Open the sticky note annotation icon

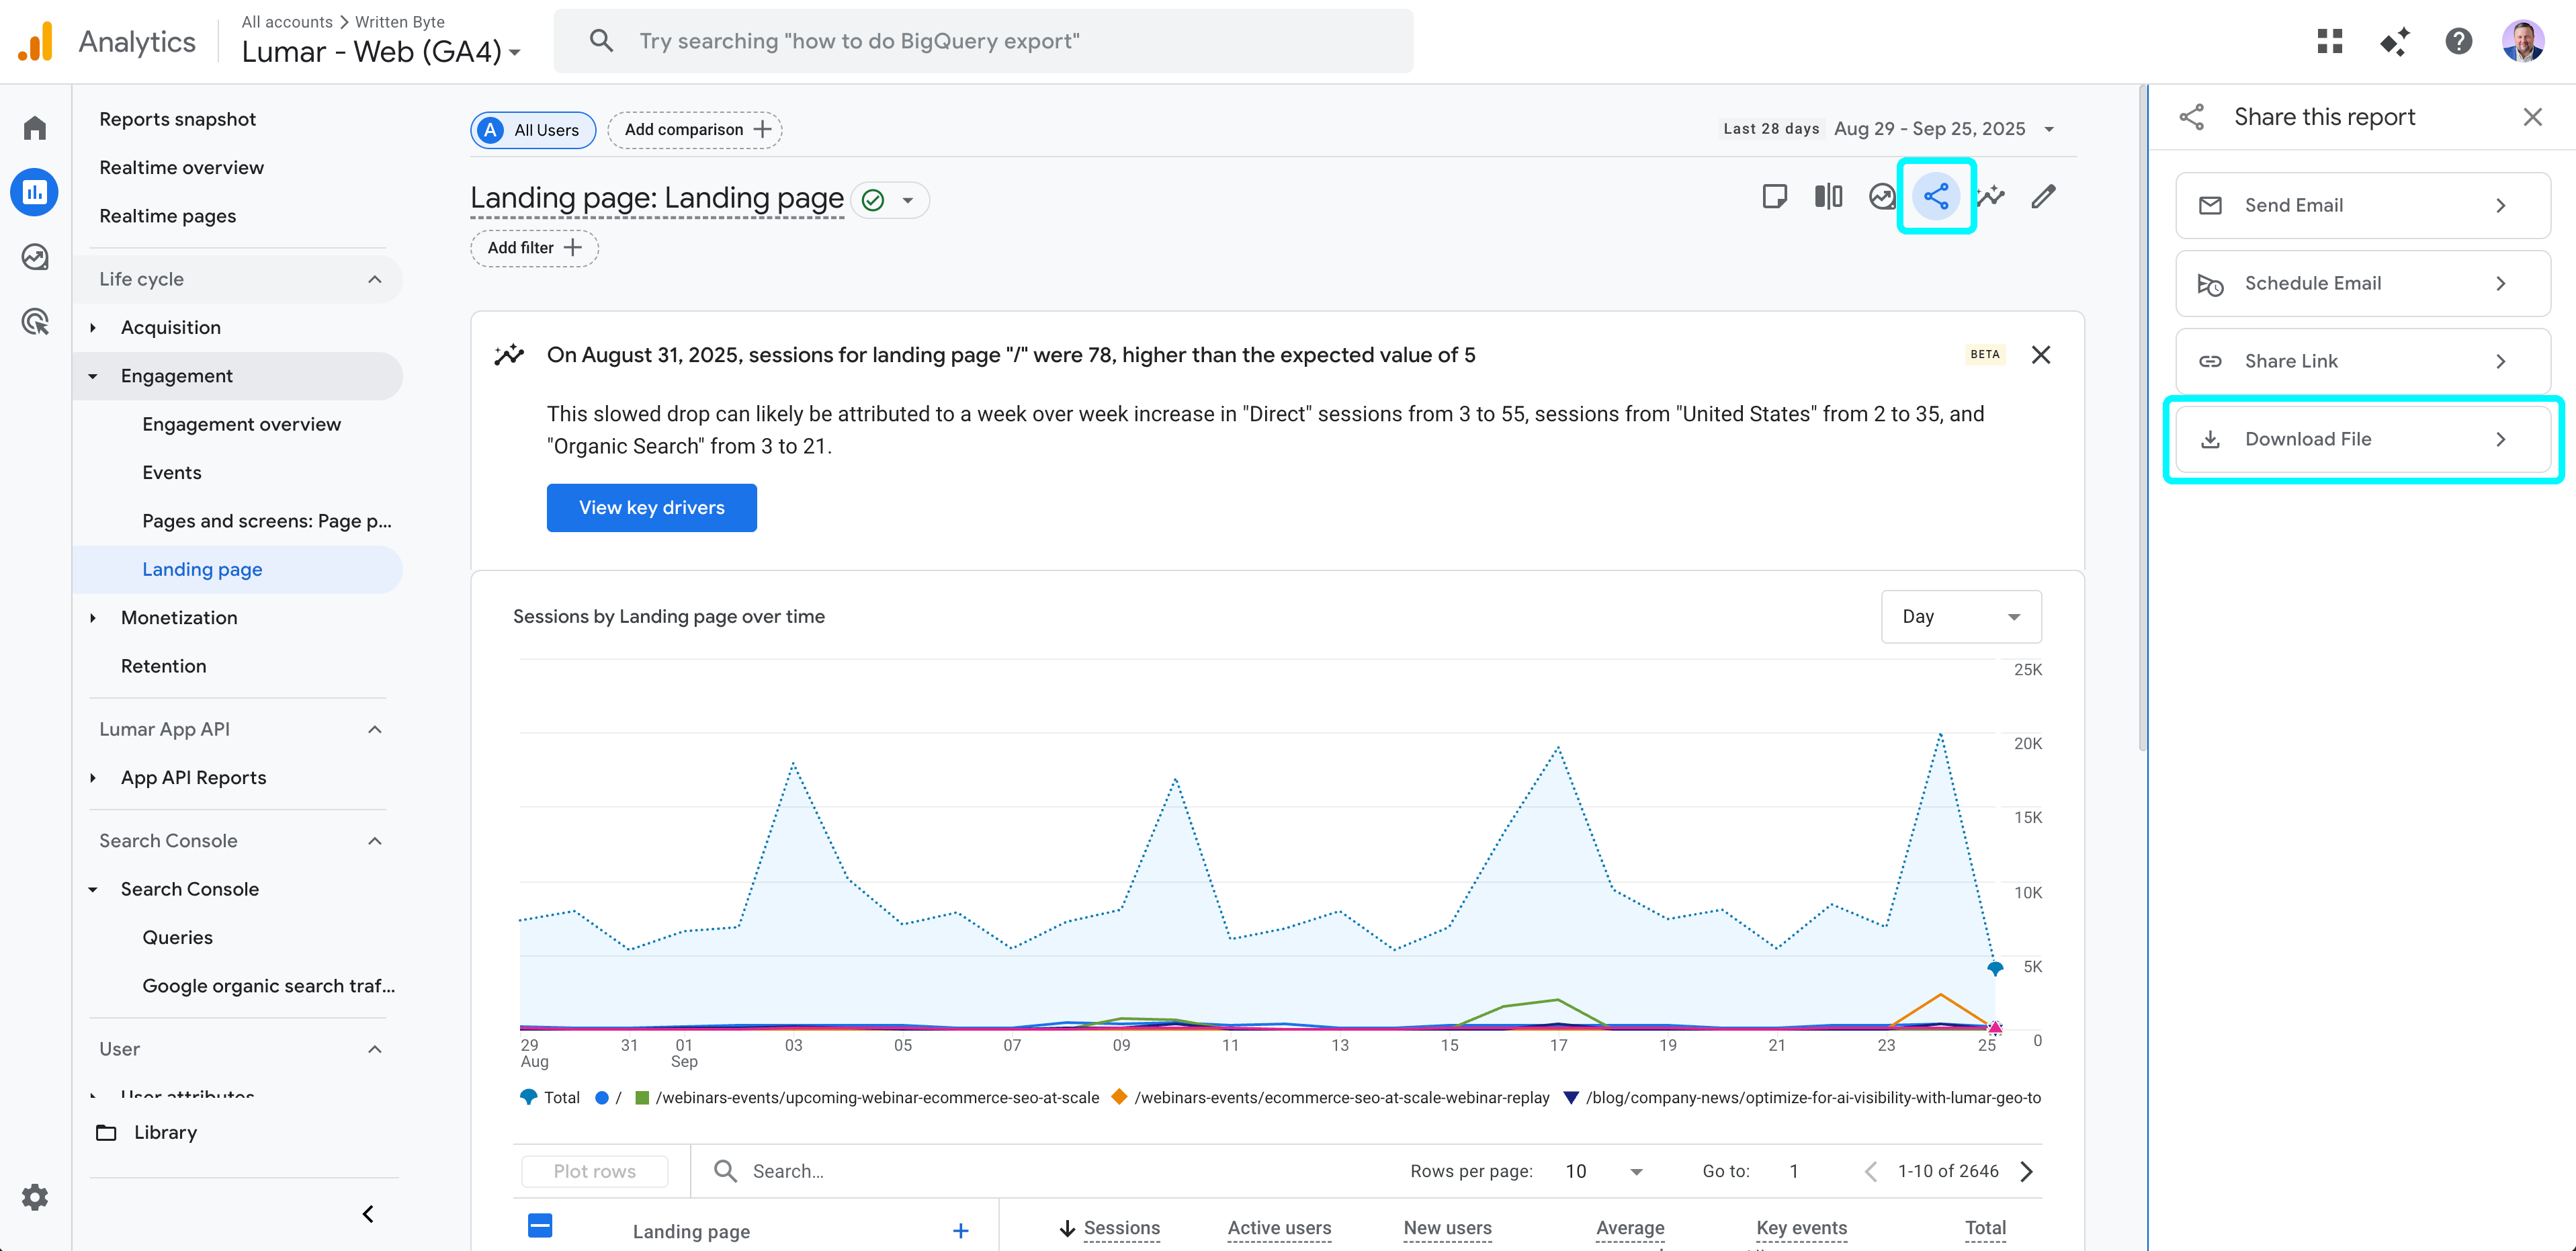[x=1775, y=196]
